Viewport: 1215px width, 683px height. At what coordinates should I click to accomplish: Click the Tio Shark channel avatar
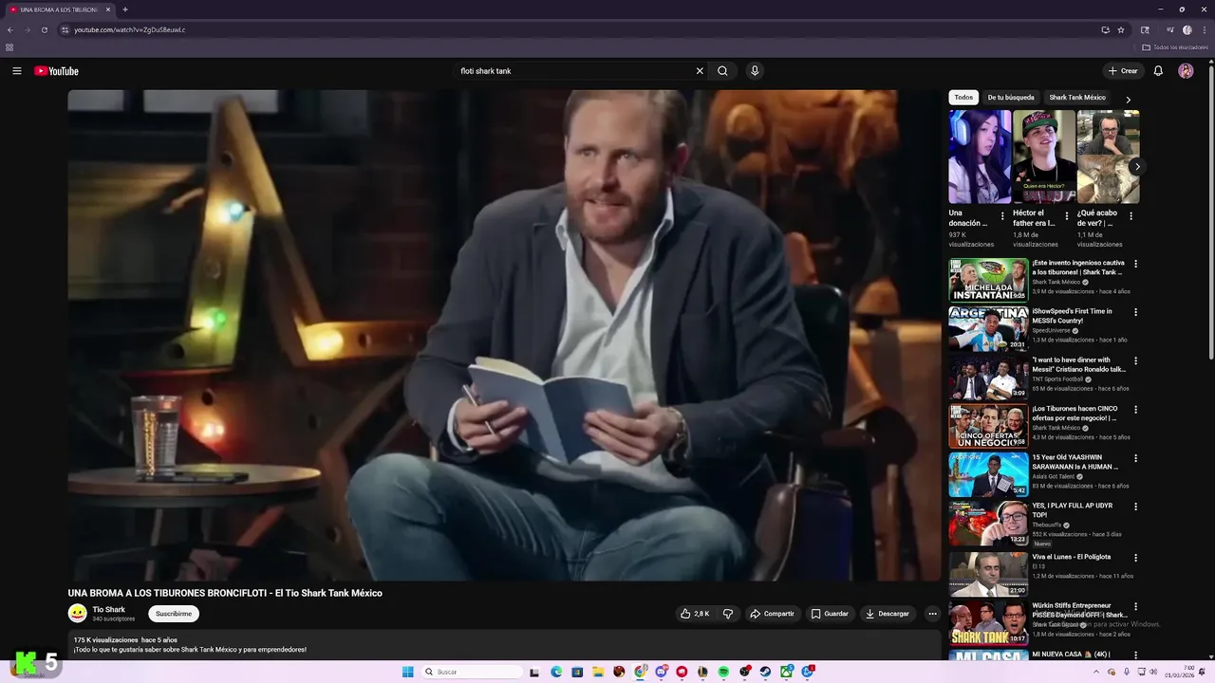[77, 614]
